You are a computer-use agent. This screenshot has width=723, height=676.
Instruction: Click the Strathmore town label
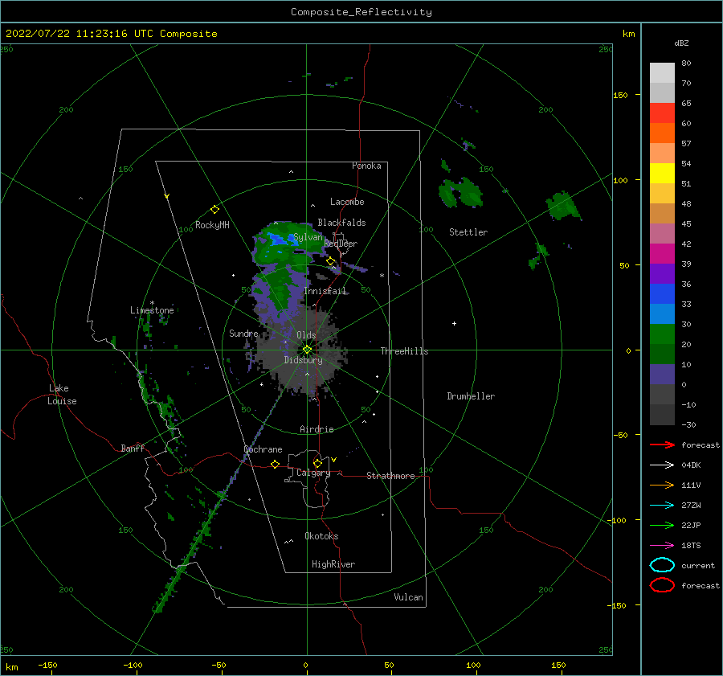pos(390,476)
